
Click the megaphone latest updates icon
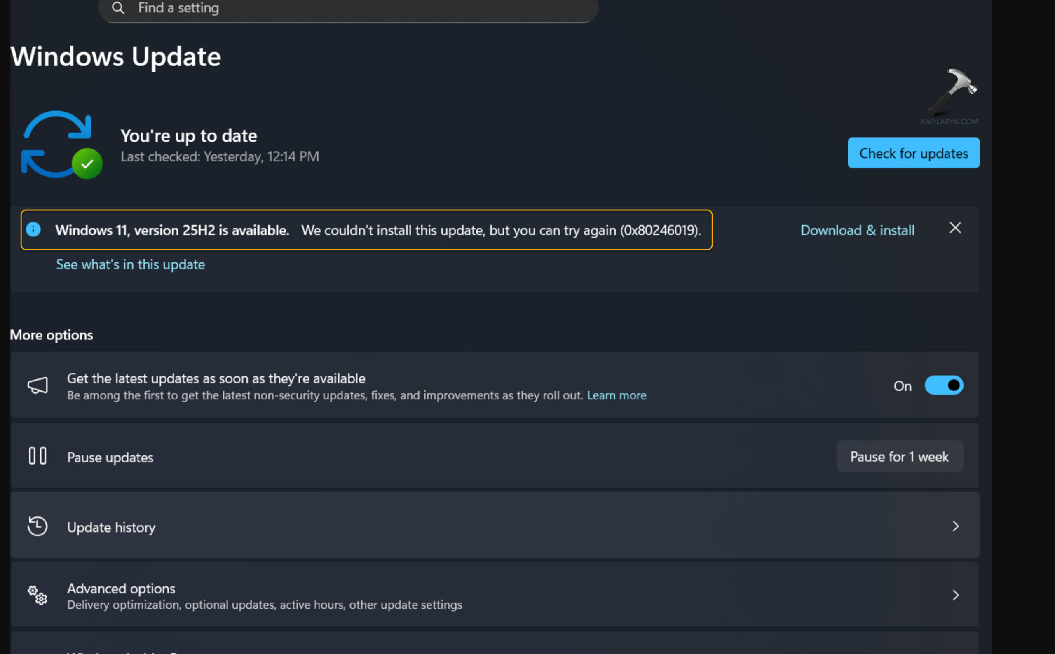pyautogui.click(x=38, y=385)
